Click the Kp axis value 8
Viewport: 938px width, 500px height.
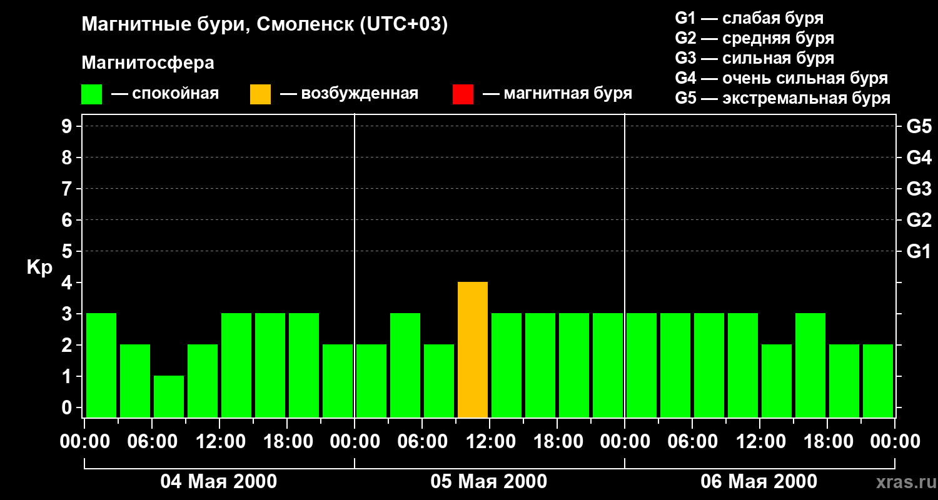68,157
